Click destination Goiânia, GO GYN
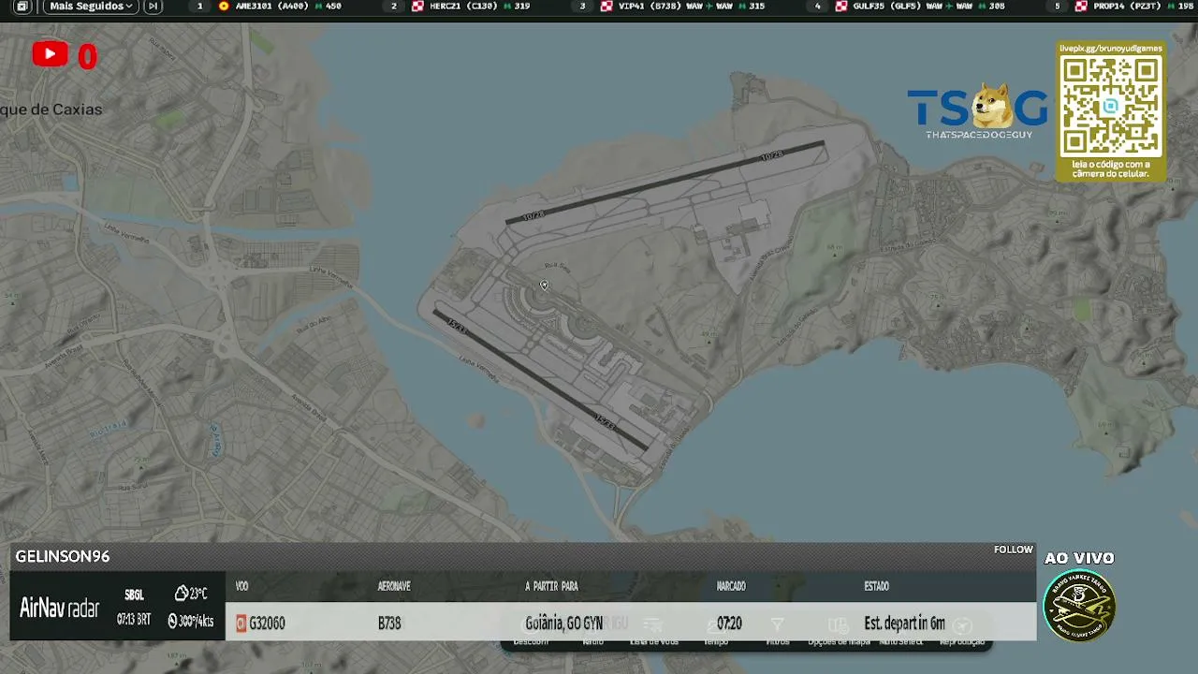Image resolution: width=1198 pixels, height=674 pixels. [x=563, y=623]
